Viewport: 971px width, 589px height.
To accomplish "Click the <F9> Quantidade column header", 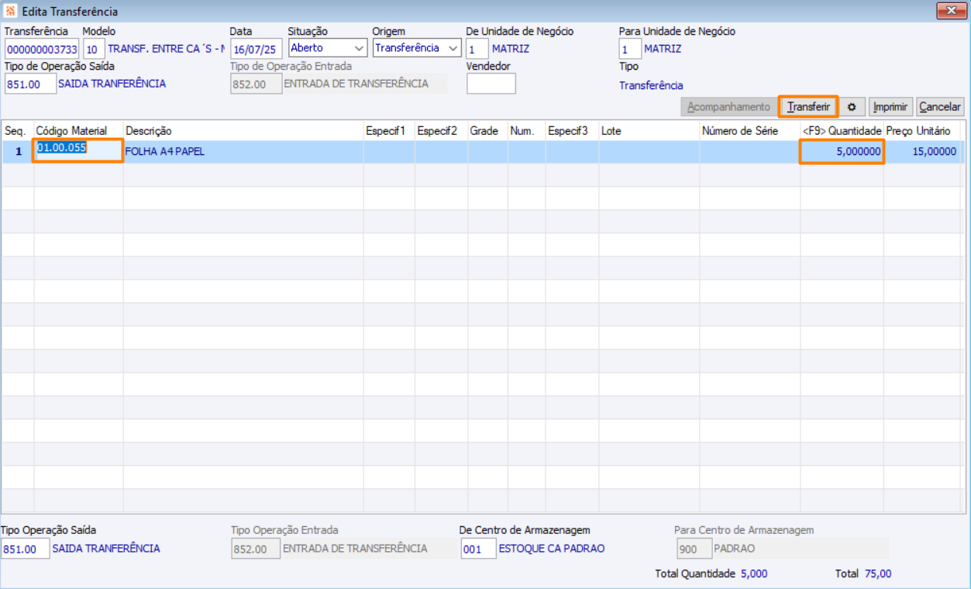I will 842,131.
